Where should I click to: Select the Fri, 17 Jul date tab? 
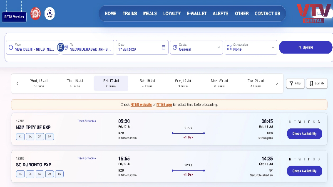[x=111, y=84]
